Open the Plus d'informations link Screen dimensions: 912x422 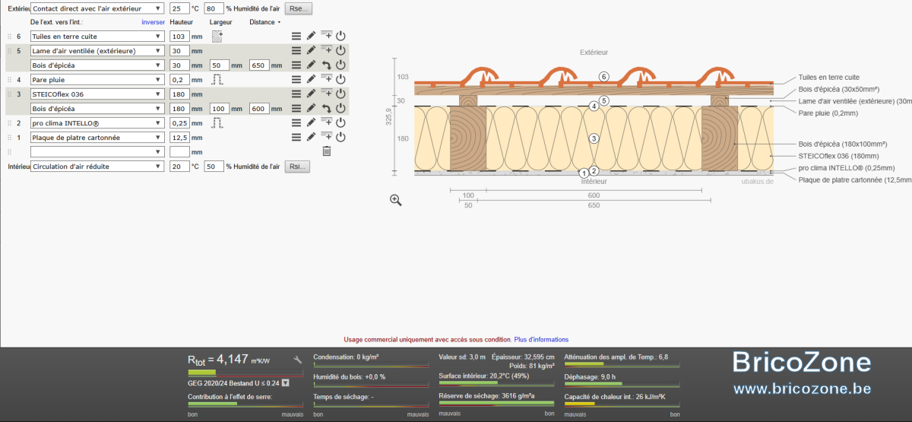click(541, 340)
